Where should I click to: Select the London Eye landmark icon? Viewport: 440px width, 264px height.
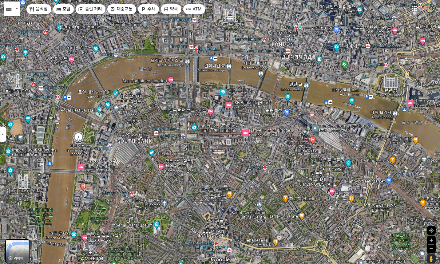click(78, 137)
